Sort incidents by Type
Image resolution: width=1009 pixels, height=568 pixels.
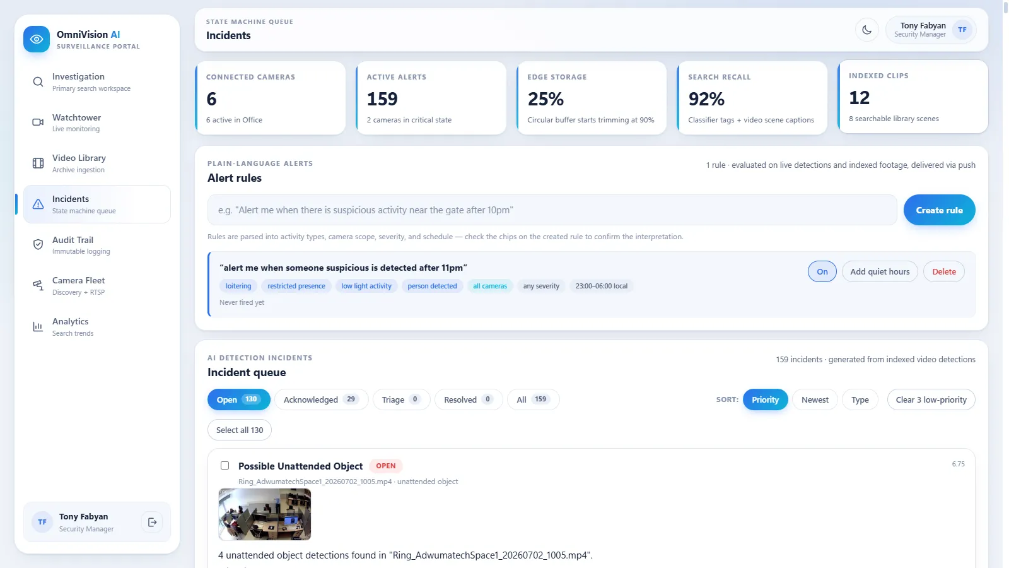pyautogui.click(x=860, y=399)
